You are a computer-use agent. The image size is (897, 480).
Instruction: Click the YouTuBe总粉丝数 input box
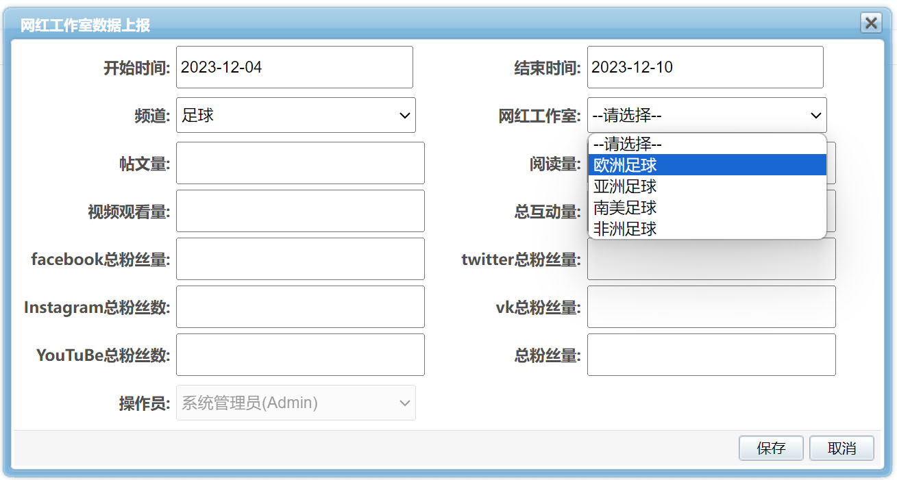click(x=300, y=355)
